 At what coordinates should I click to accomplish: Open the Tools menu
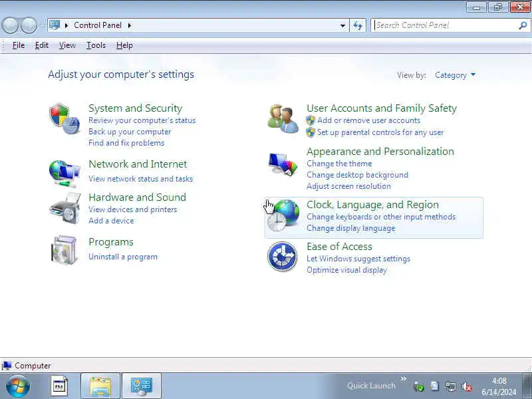[96, 45]
